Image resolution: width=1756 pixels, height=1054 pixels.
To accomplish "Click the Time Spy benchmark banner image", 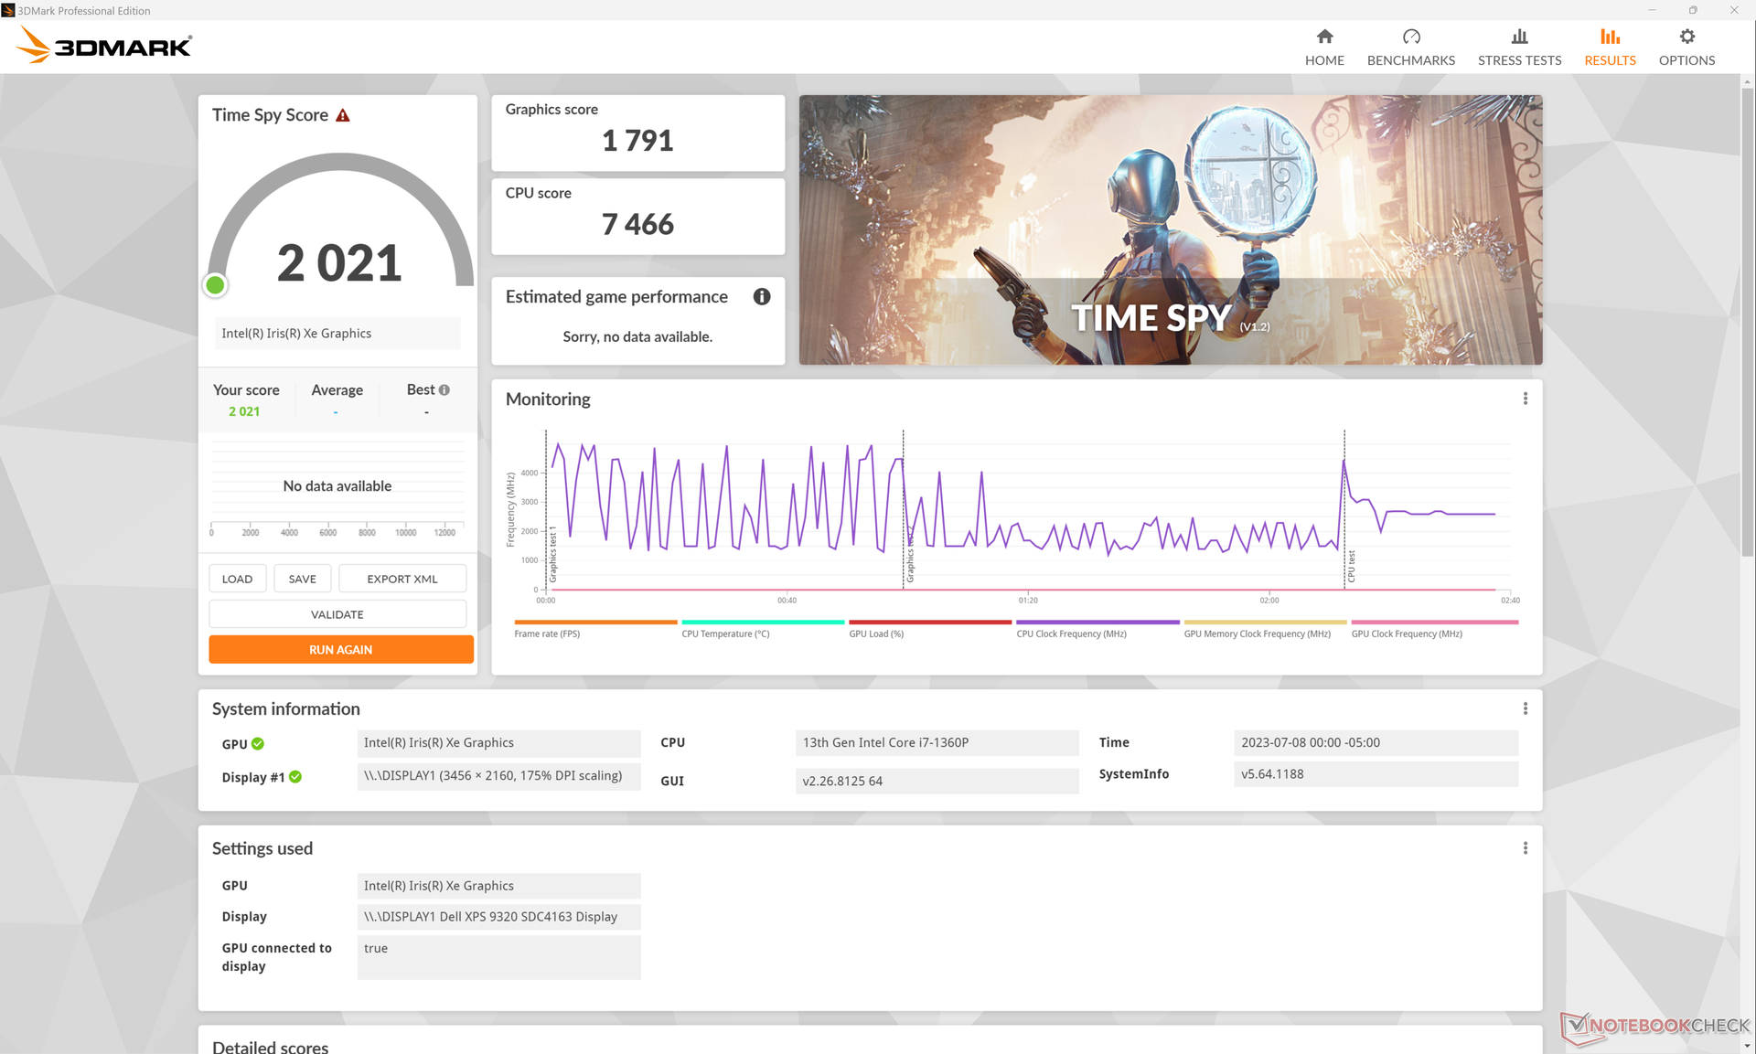I will [1170, 229].
